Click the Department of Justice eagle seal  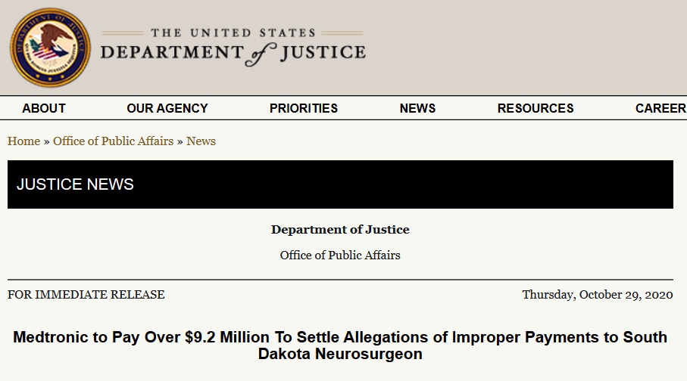point(50,48)
